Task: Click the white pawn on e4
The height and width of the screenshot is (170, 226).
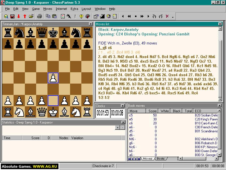Action: [x=53, y=78]
